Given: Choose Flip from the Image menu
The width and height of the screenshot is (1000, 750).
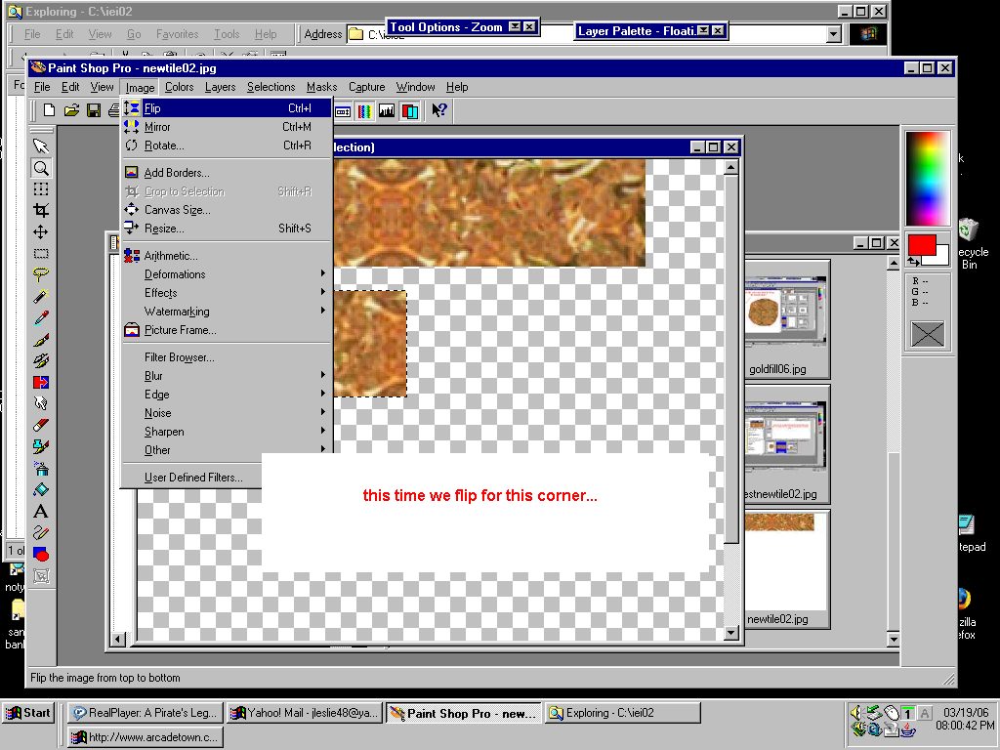Looking at the screenshot, I should pos(227,107).
